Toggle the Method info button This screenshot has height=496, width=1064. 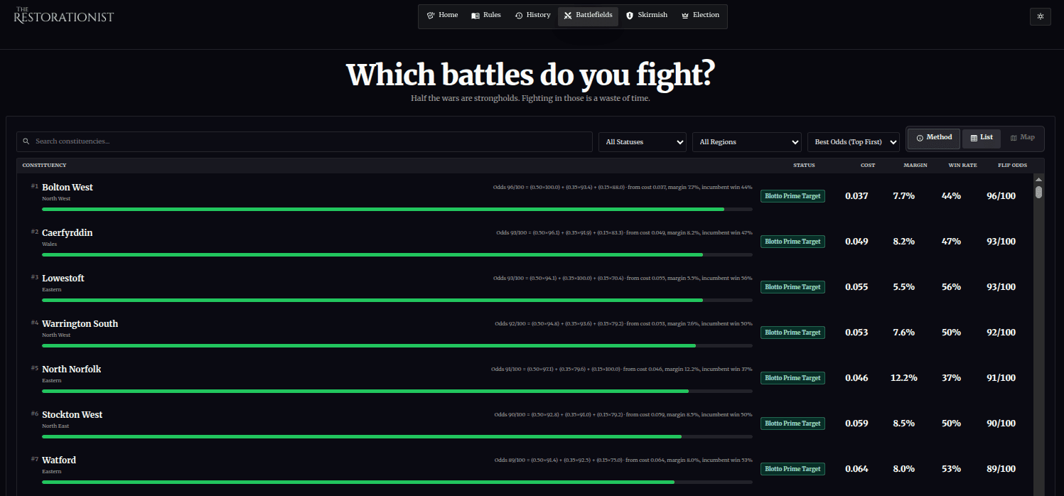tap(933, 138)
